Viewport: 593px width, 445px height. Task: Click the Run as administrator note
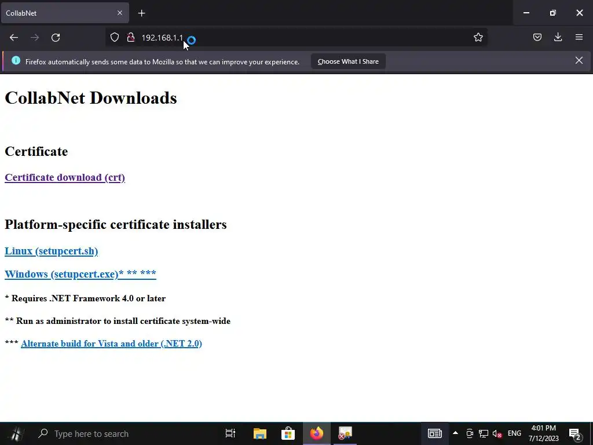tap(118, 321)
